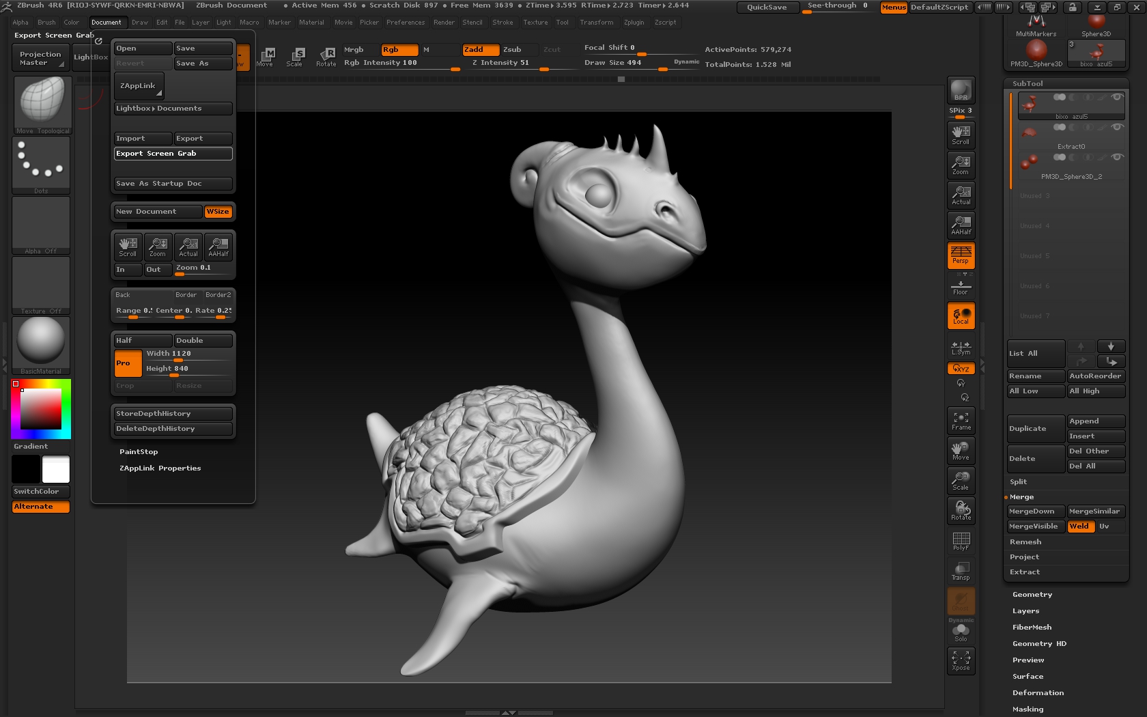Image resolution: width=1147 pixels, height=717 pixels.
Task: Open the Texture Off selector
Action: [x=42, y=285]
